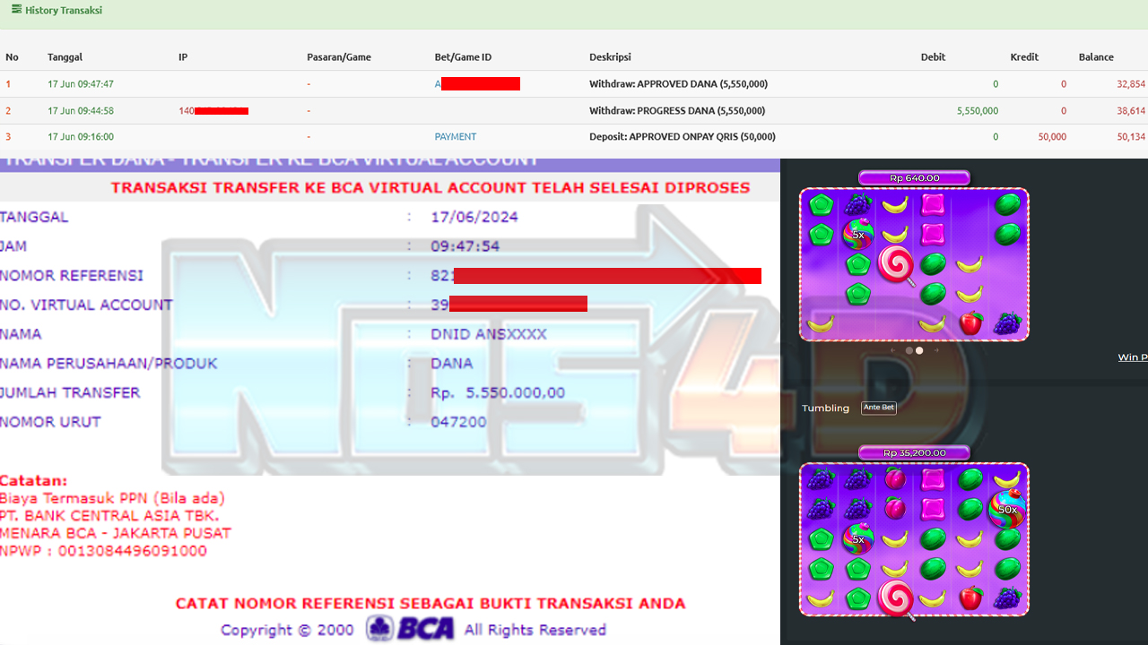Click the IP column header

click(183, 57)
